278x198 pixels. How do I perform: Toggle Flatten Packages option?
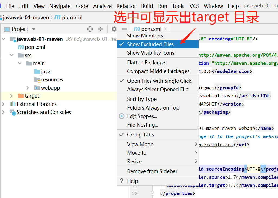(158, 62)
